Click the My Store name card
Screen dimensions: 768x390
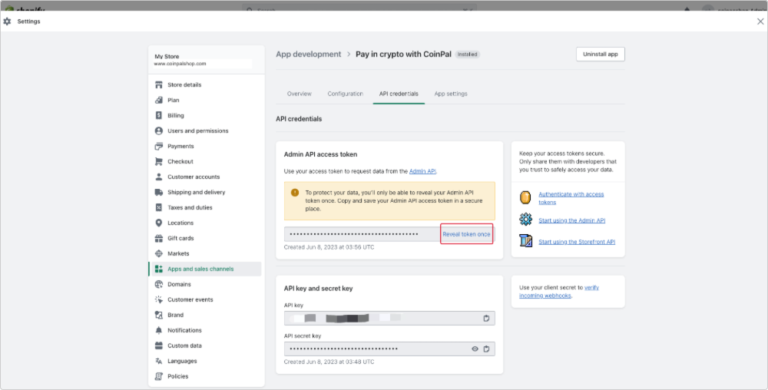pos(206,60)
